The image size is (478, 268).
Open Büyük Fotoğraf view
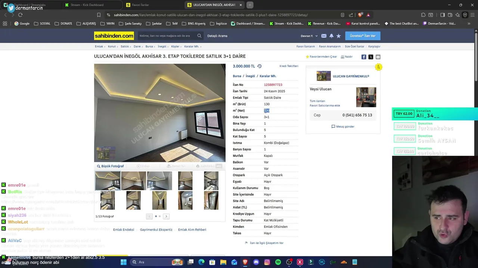[x=110, y=166]
